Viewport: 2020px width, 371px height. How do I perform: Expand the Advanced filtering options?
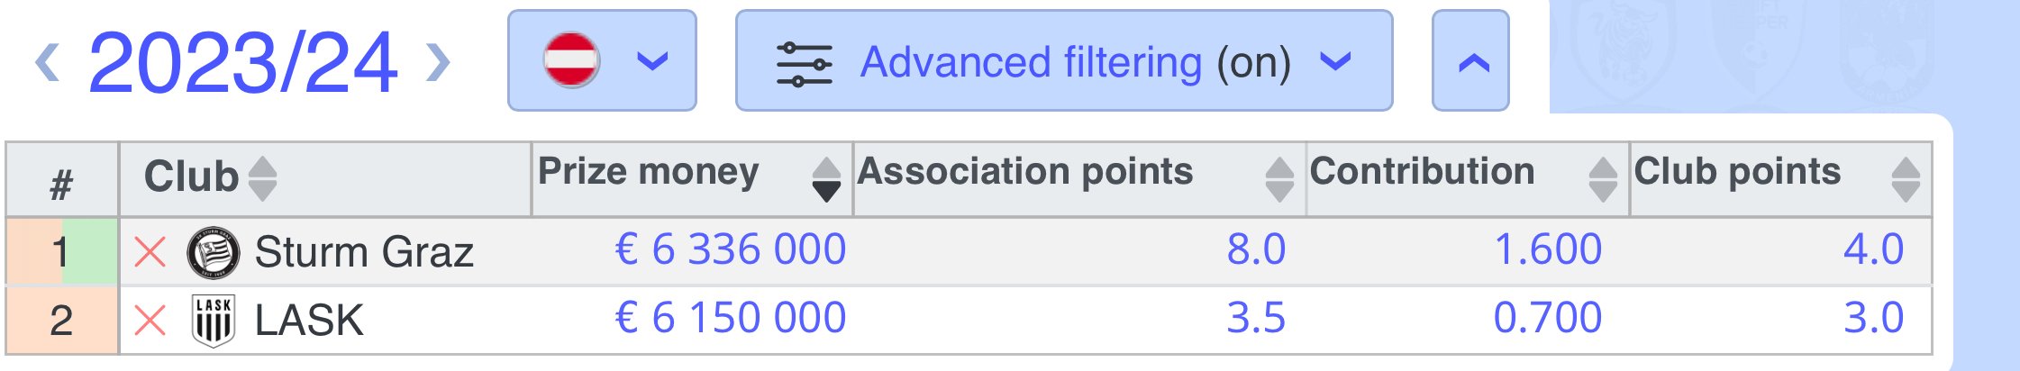coord(1064,61)
